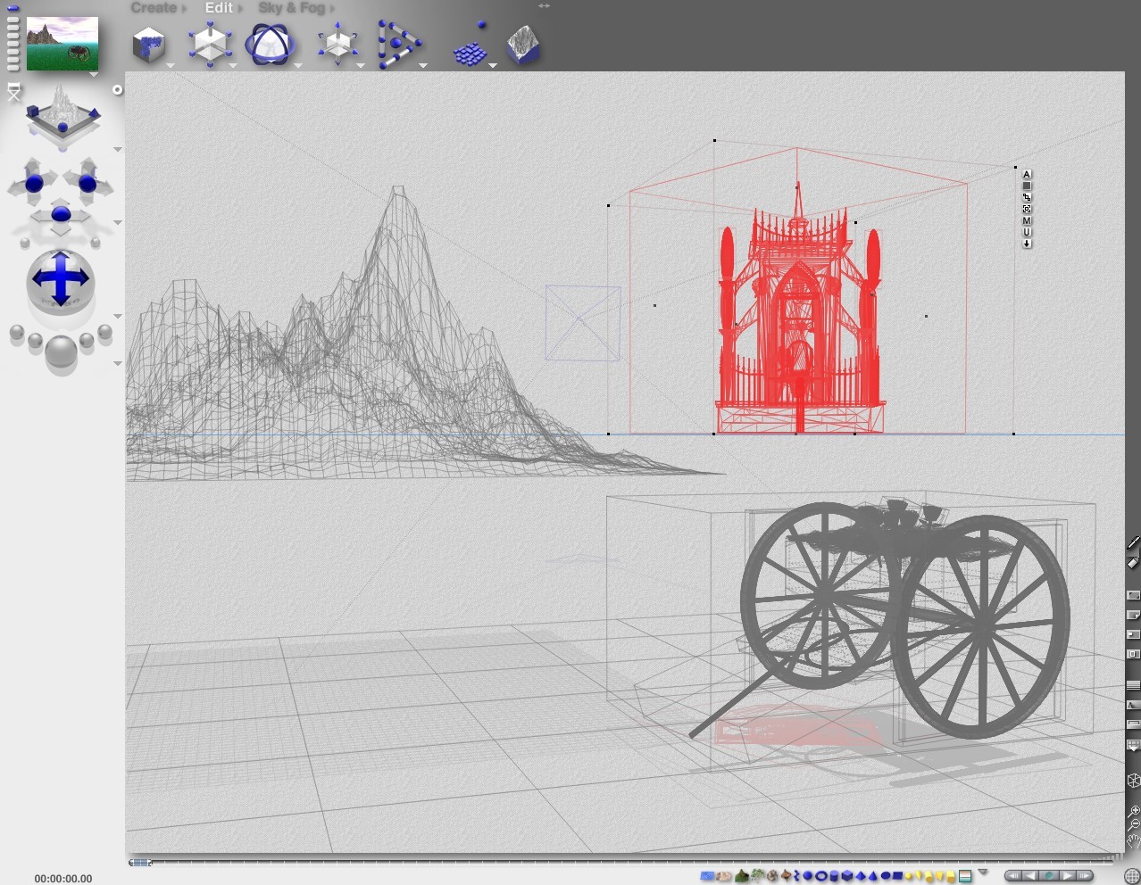
Task: Expand the Nano Preview options triangle
Action: pyautogui.click(x=93, y=75)
